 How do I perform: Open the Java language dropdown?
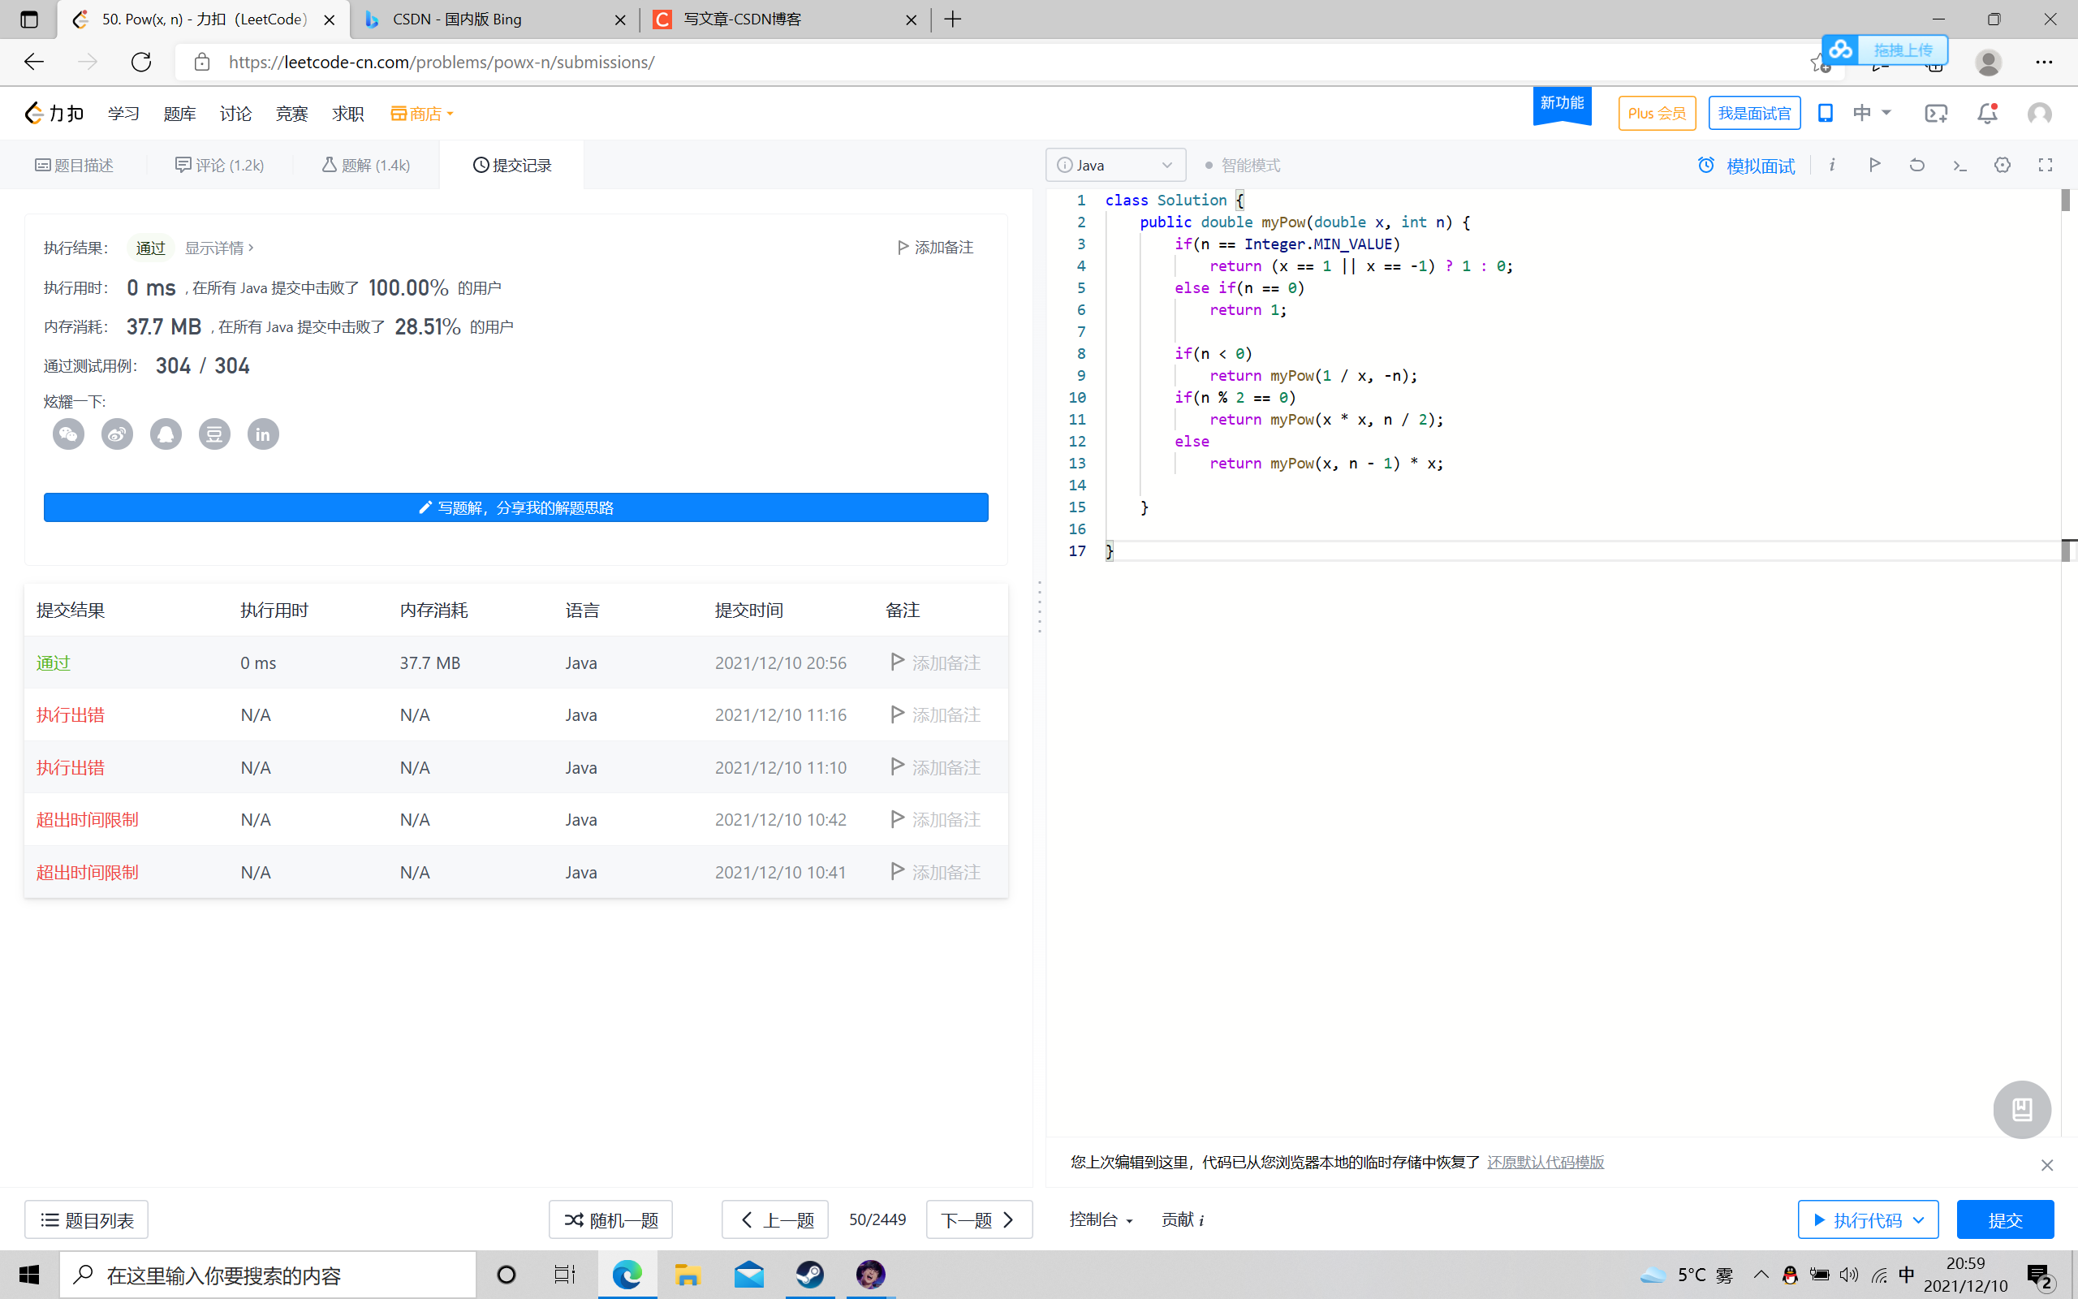click(1114, 165)
